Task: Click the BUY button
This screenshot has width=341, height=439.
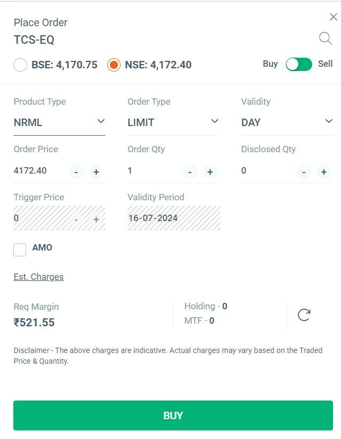Action: click(x=173, y=416)
